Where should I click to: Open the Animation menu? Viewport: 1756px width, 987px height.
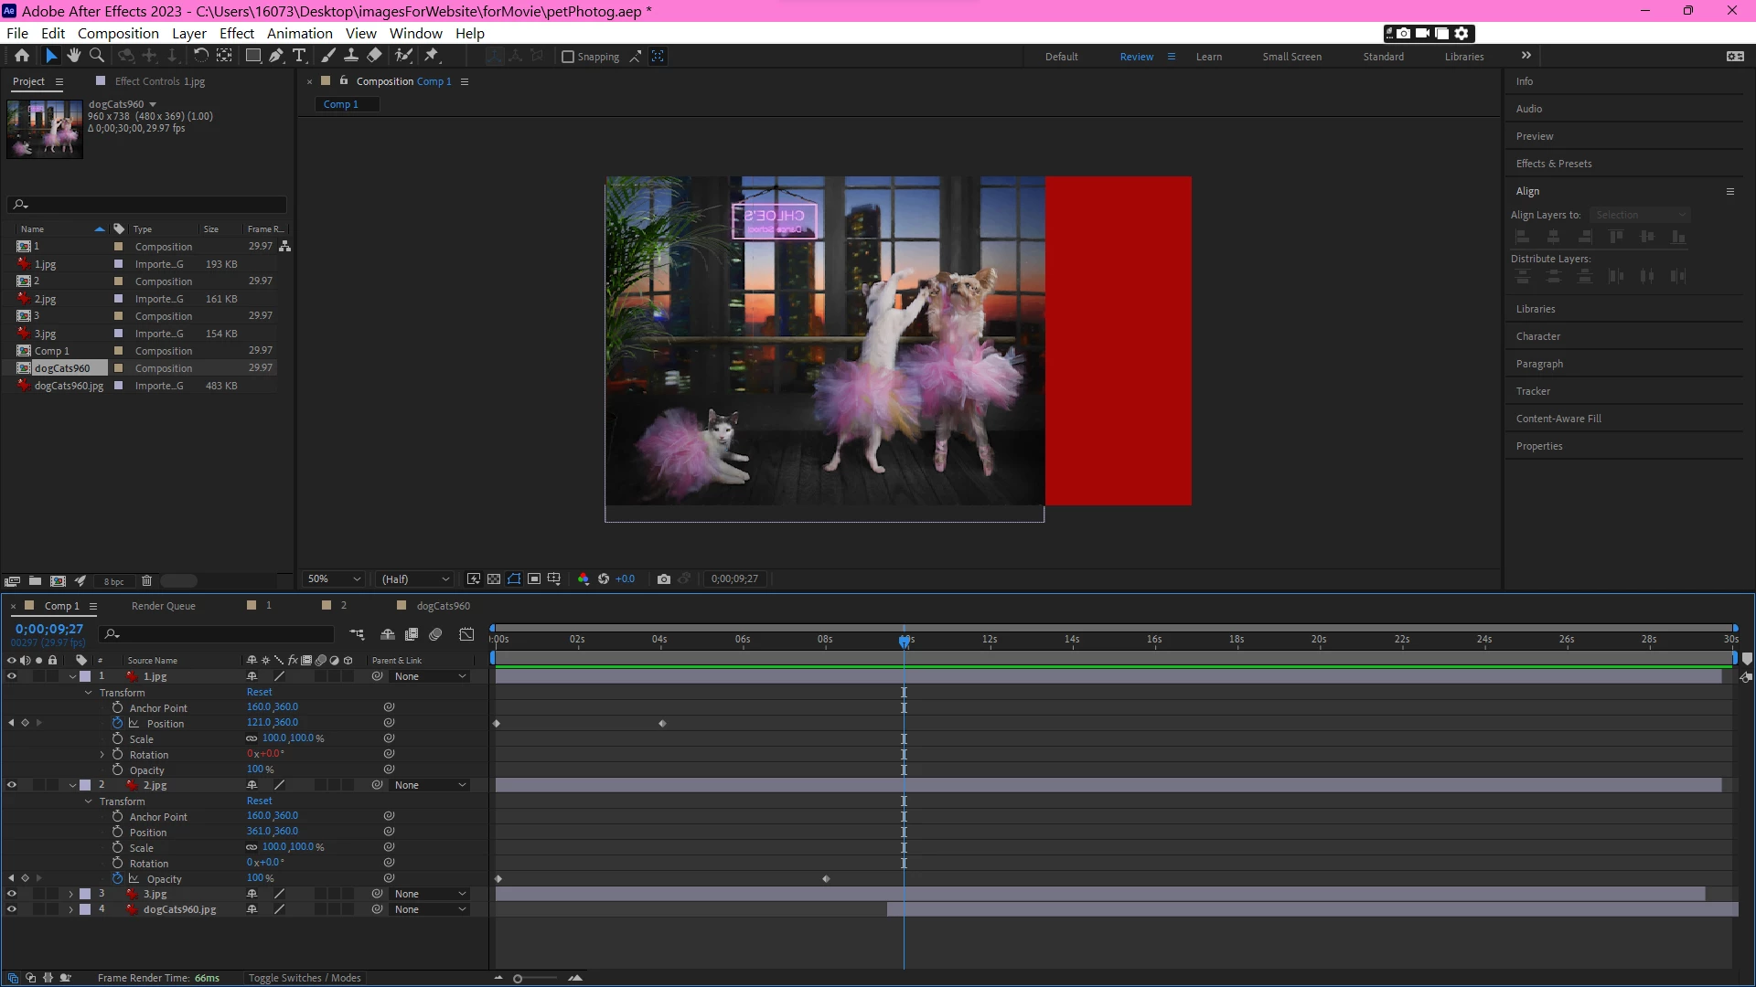coord(299,33)
